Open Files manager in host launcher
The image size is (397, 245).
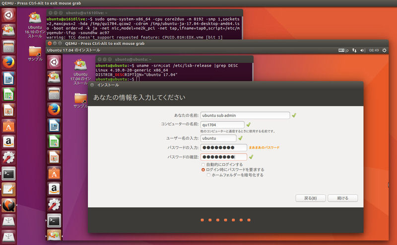(x=8, y=47)
